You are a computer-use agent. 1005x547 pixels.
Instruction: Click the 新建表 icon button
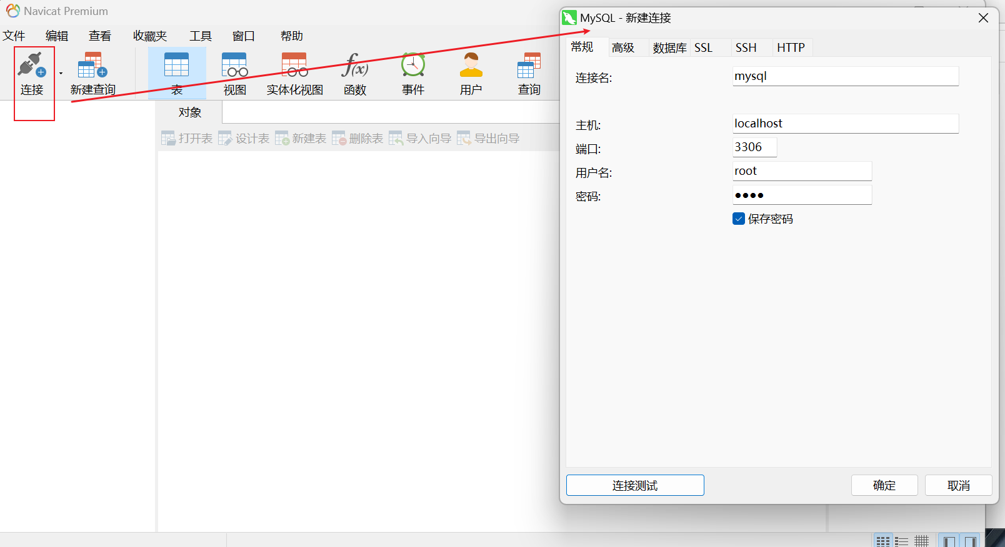(301, 138)
